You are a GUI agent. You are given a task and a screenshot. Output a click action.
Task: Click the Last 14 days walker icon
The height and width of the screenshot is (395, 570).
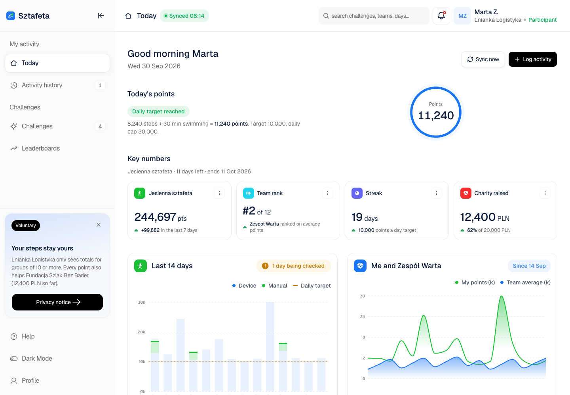click(x=141, y=266)
